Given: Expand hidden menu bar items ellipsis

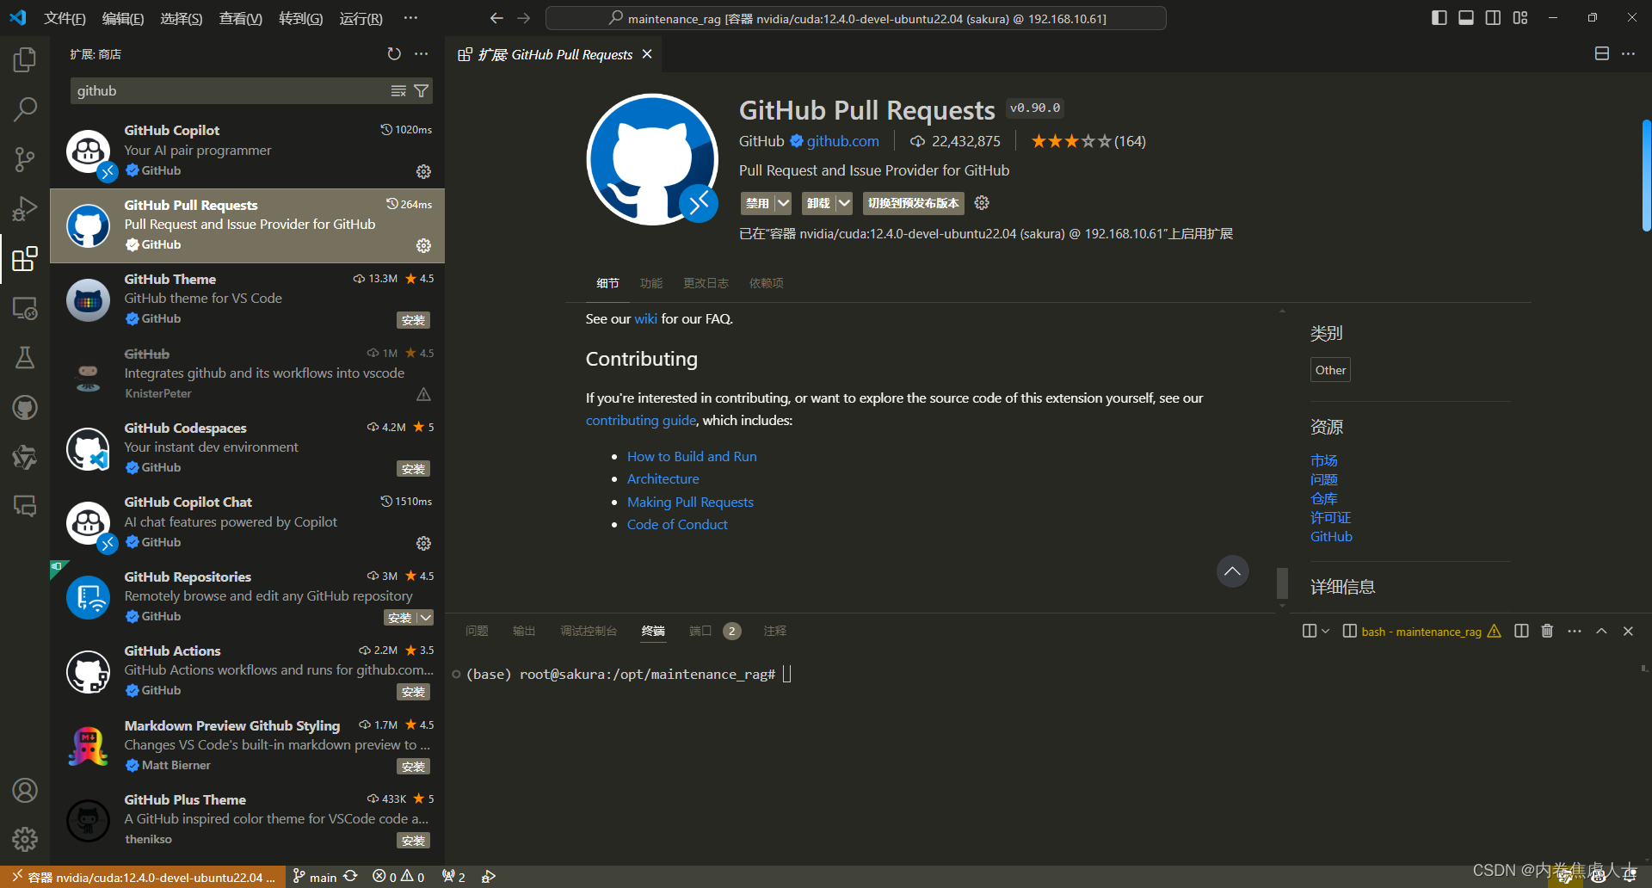Looking at the screenshot, I should pyautogui.click(x=410, y=18).
